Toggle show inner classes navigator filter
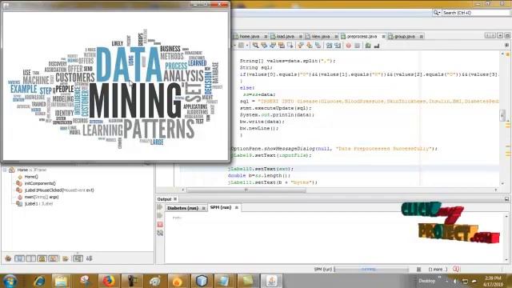This screenshot has height=288, width=512. click(x=54, y=258)
